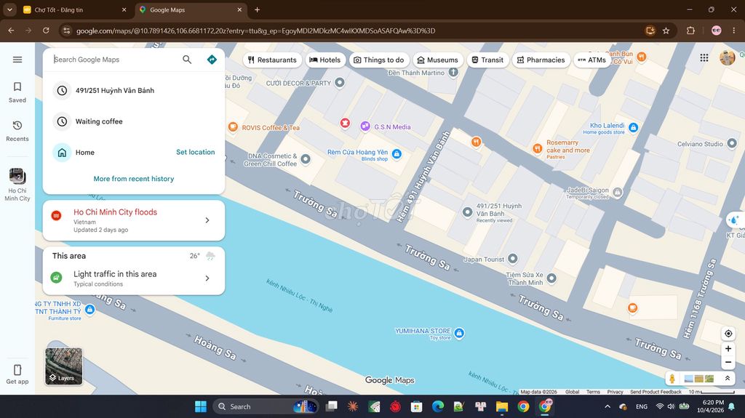Open the Ho Chi Minh City floods alert
This screenshot has width=745, height=418.
click(x=134, y=220)
